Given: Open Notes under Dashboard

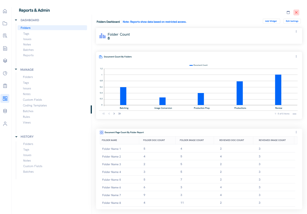Looking at the screenshot, I should (x=27, y=45).
